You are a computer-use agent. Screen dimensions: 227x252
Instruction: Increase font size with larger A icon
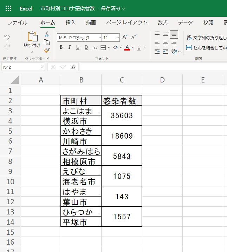point(125,38)
